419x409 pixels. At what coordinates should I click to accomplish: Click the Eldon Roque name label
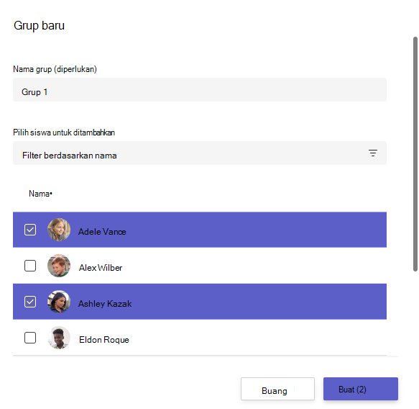tap(104, 340)
